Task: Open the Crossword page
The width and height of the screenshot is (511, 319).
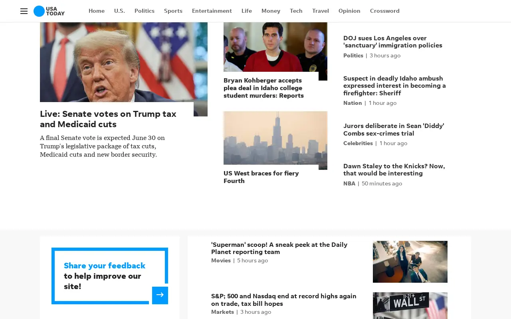Action: (x=385, y=11)
